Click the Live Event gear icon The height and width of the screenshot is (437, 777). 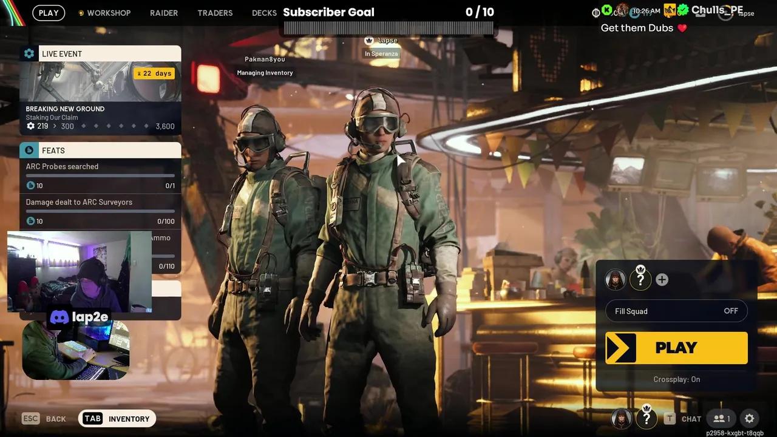(29, 53)
